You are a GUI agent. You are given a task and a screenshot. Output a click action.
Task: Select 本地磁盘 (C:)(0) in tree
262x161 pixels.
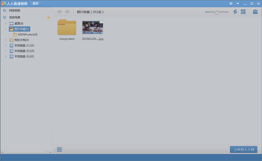[x=24, y=45]
